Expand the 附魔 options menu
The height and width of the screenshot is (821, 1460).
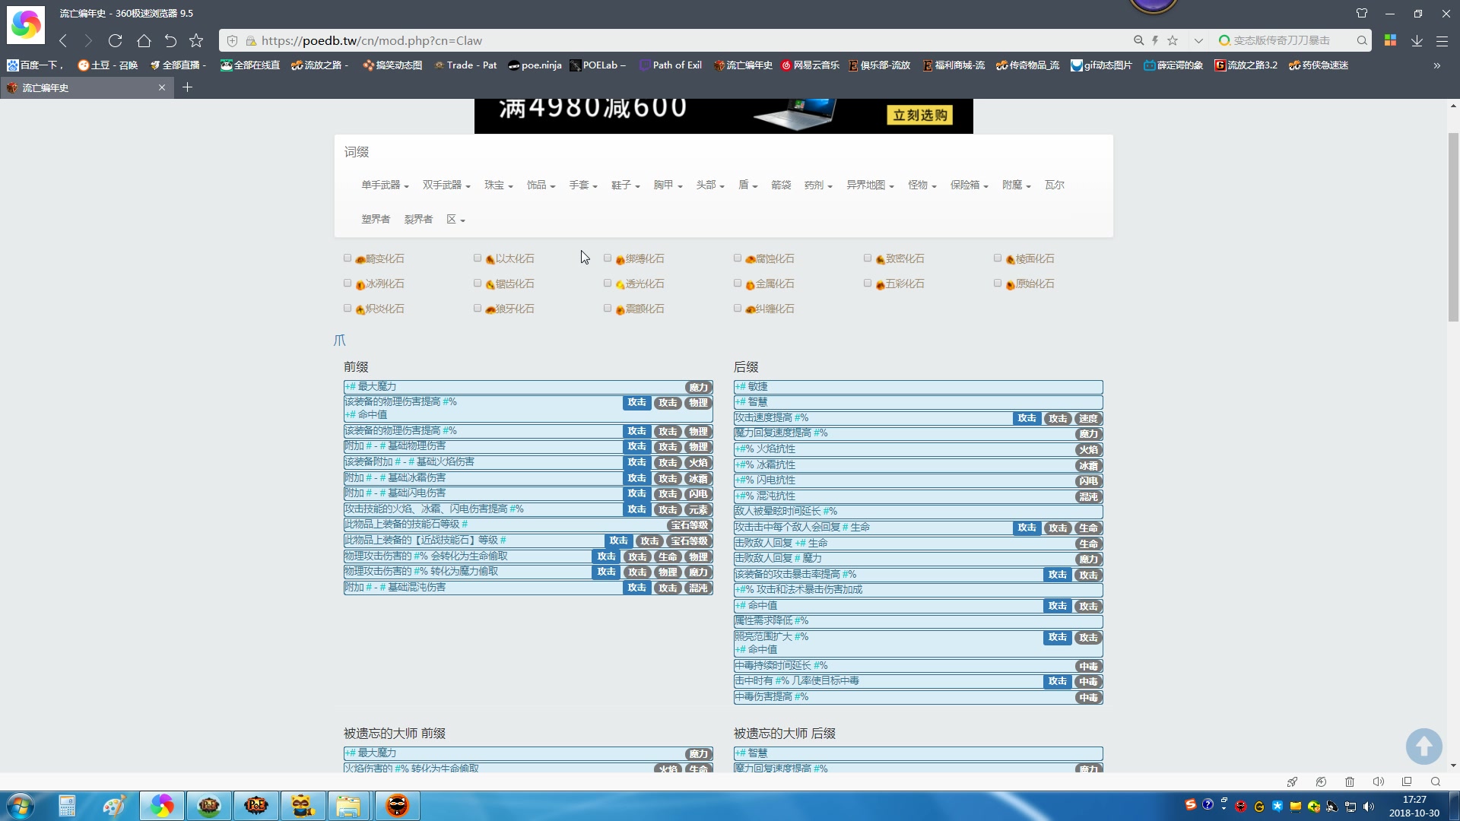point(1016,185)
